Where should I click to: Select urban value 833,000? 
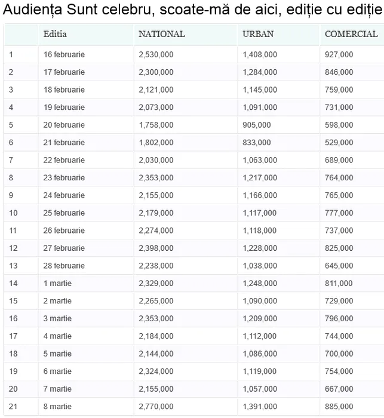tap(256, 143)
